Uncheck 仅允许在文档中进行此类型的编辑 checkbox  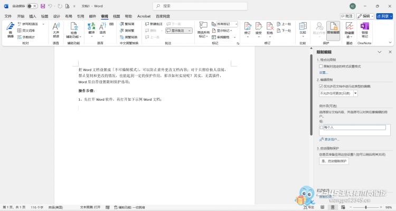[321, 85]
